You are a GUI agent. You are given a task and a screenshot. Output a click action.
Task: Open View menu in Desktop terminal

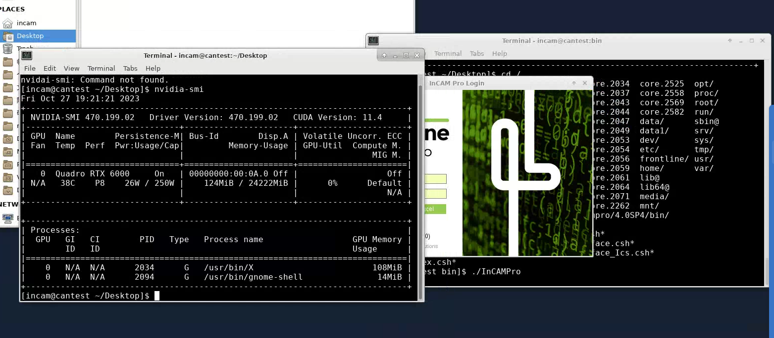coord(71,68)
